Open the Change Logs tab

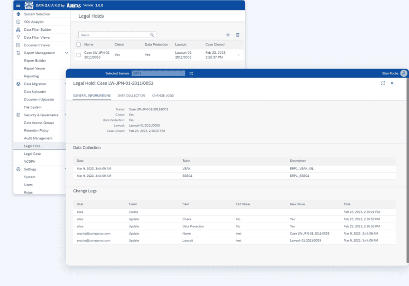tap(162, 96)
